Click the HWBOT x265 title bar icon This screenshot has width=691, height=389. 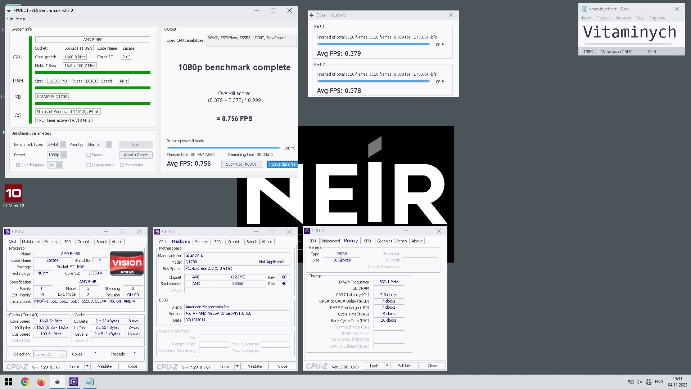9,10
